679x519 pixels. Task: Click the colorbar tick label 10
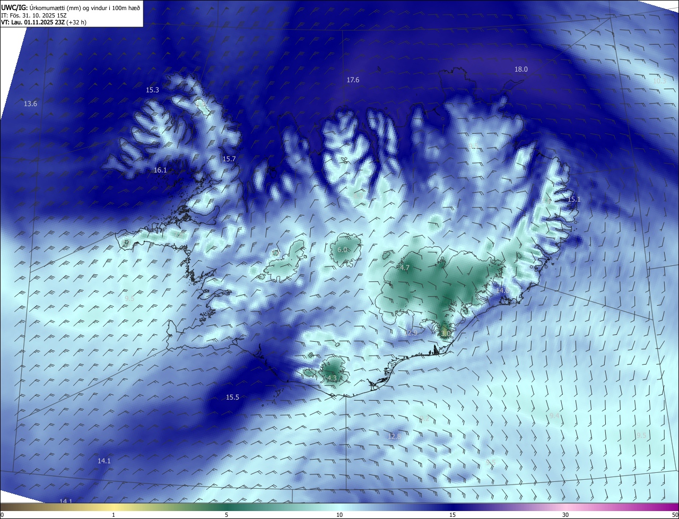[x=339, y=515]
